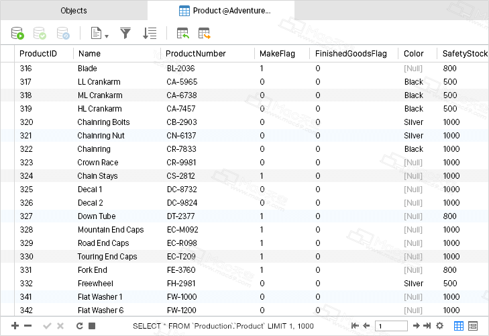Open the text document icon menu

99,33
